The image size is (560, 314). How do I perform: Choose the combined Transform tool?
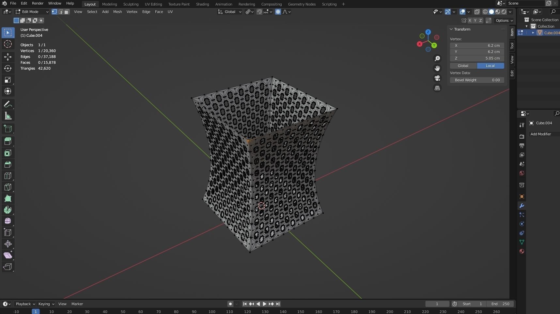click(8, 91)
